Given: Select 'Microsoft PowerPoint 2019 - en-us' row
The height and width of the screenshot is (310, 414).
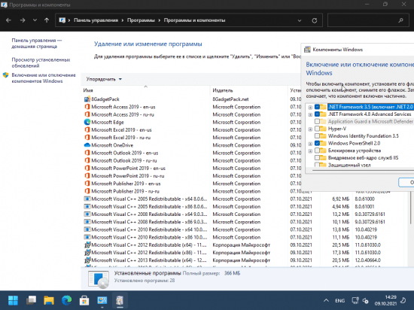Looking at the screenshot, I should (x=191, y=168).
